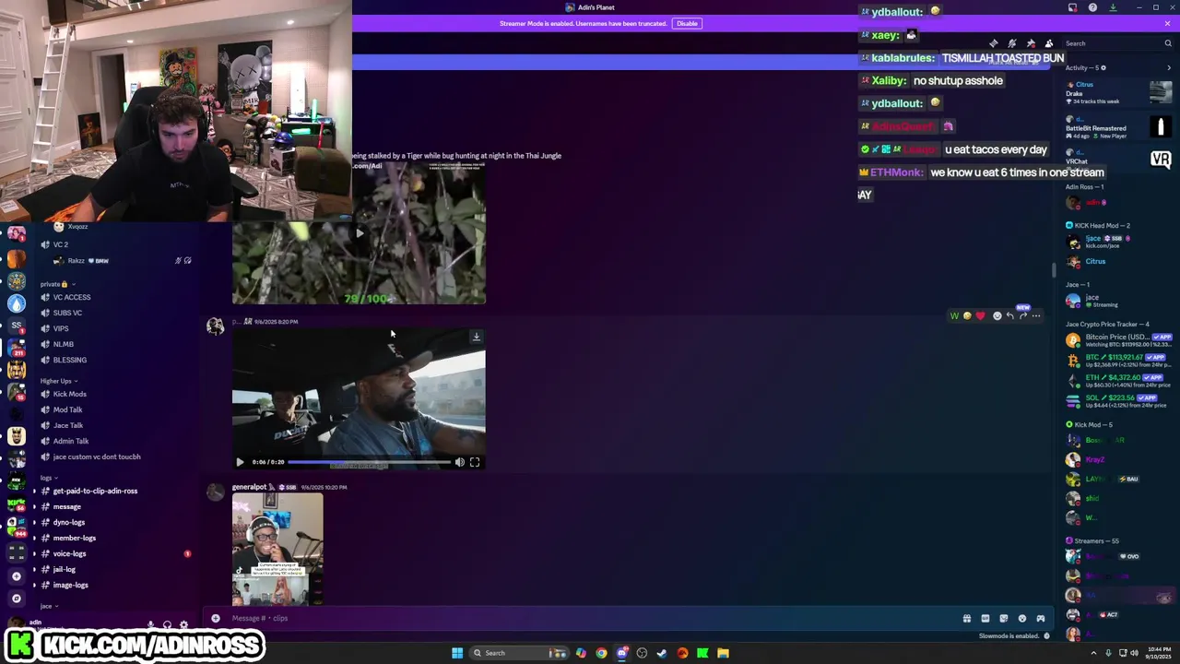Open Google Chrome from the taskbar
Viewport: 1180px width, 664px height.
point(601,653)
